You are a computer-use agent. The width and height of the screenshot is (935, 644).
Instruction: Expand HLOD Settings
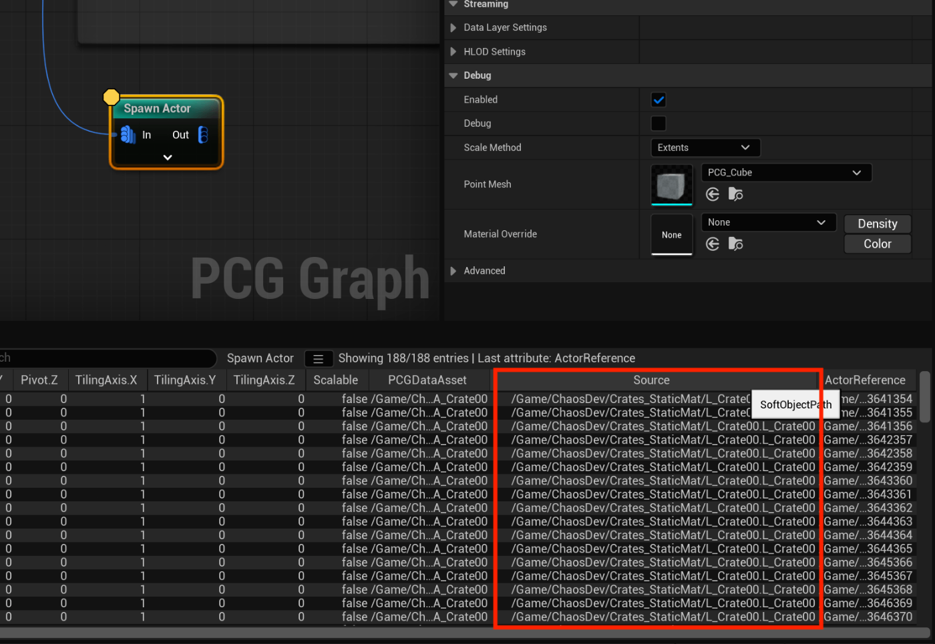(453, 51)
